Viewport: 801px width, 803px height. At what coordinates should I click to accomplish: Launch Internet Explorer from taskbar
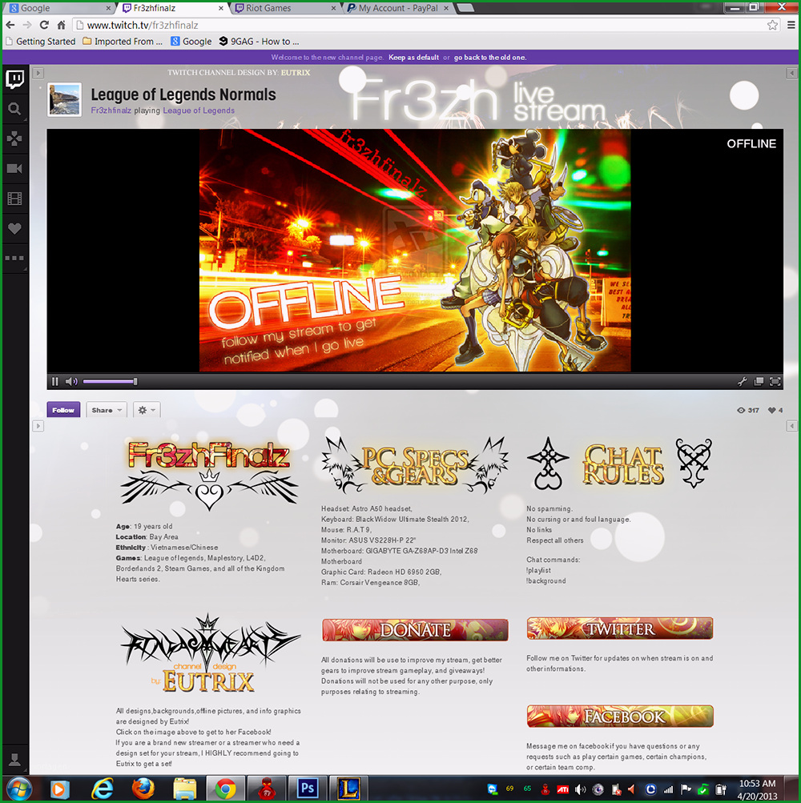(x=103, y=789)
